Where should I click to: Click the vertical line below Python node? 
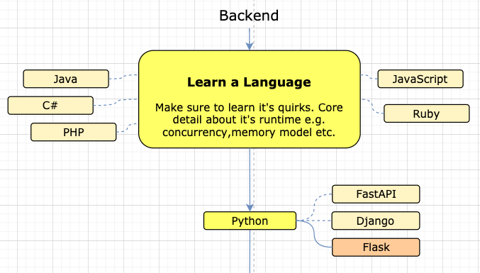tap(250, 251)
